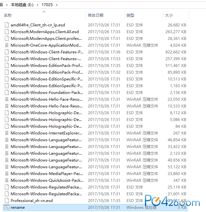Image resolution: width=206 pixels, height=212 pixels.
Task: Select Microsoft-Windows-Foundation-Pack... file name
Action: (x=47, y=92)
